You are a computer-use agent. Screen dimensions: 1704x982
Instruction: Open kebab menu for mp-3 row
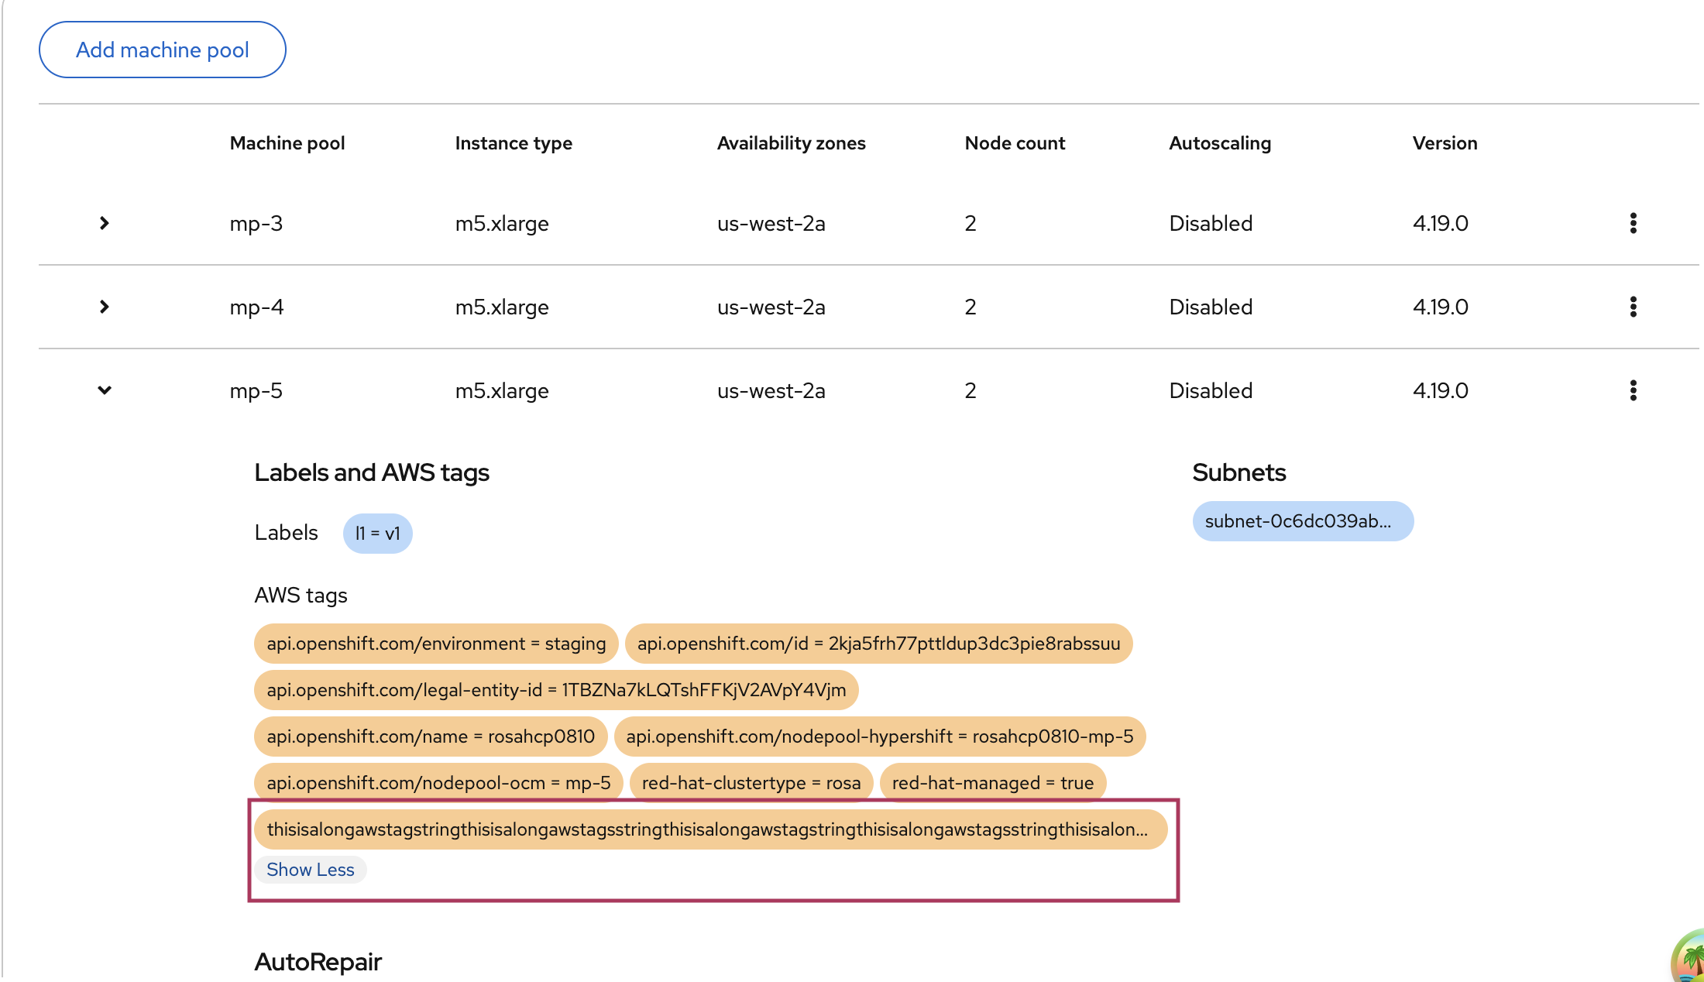coord(1633,223)
